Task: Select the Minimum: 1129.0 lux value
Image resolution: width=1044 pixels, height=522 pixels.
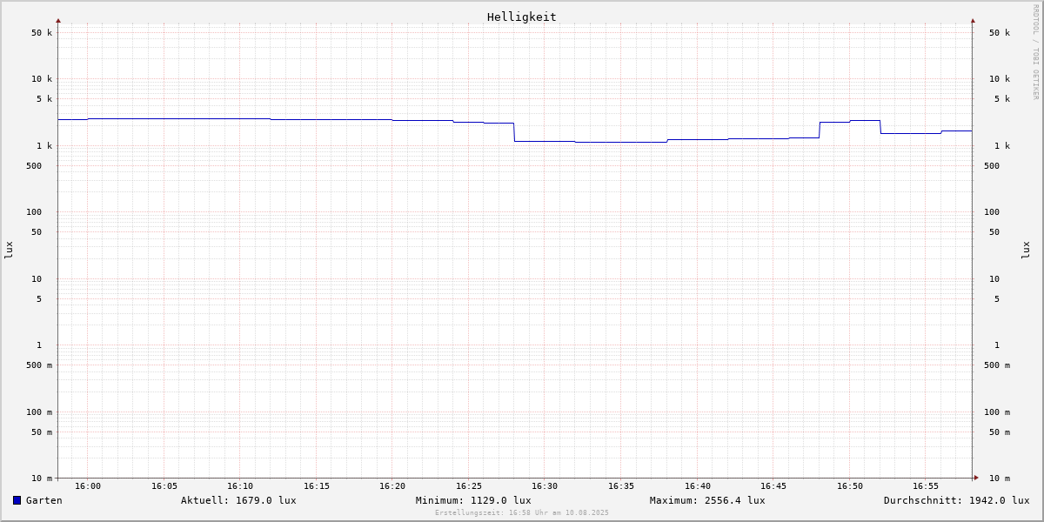Action: [473, 500]
